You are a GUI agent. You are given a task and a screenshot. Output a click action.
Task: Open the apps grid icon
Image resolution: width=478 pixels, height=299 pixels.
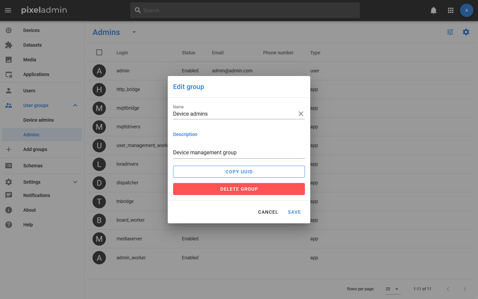[x=451, y=10]
